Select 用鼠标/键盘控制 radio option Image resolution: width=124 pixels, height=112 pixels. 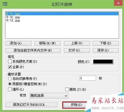[x=10, y=84]
